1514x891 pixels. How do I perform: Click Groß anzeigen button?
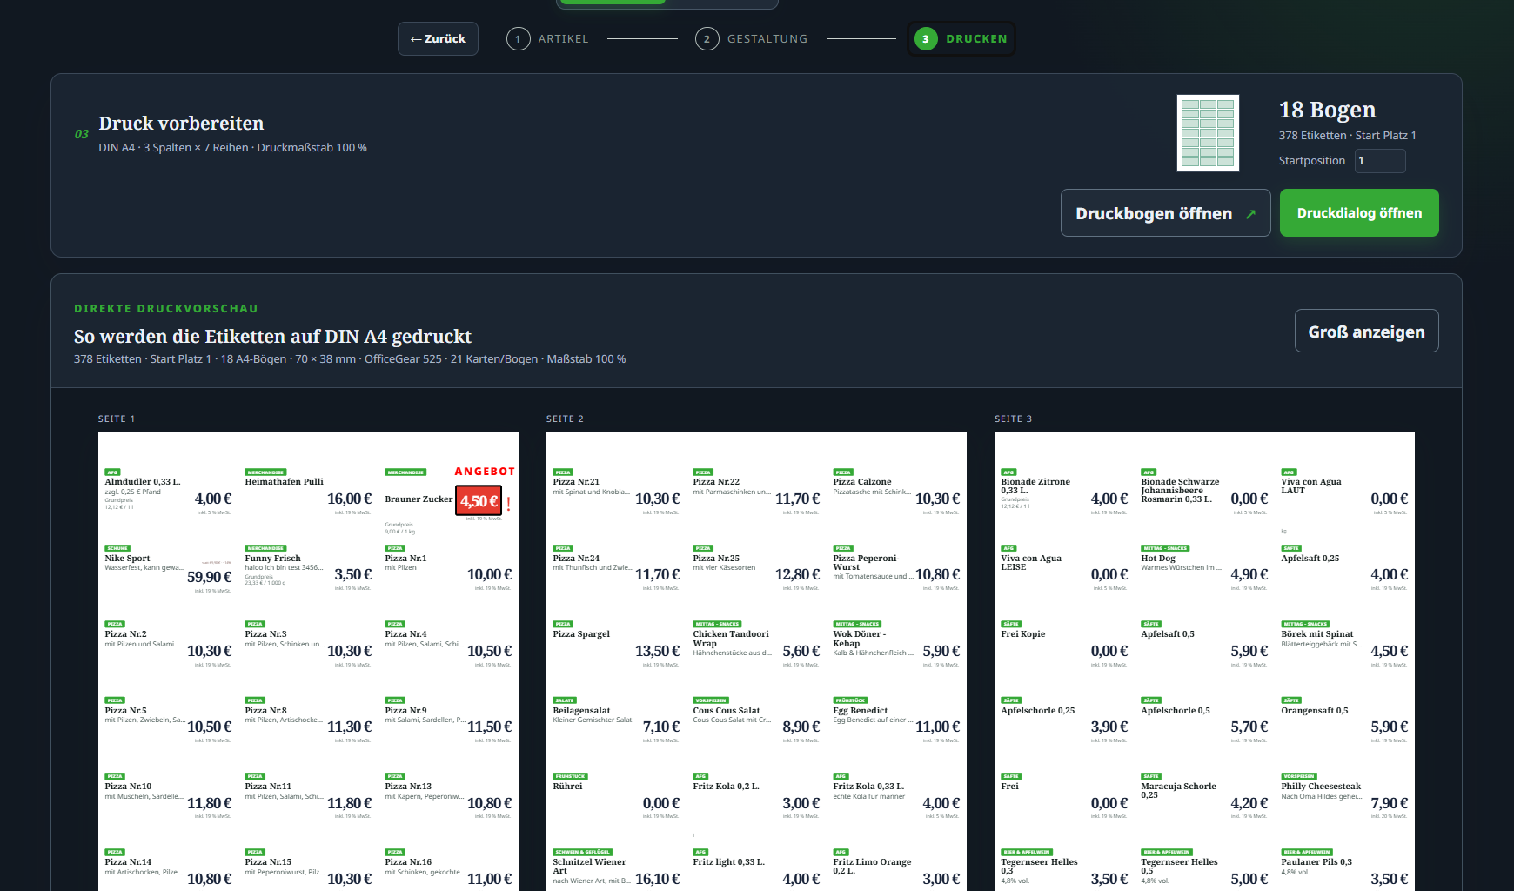[x=1366, y=332]
